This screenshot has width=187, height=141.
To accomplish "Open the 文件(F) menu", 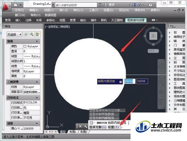I will [19, 10].
